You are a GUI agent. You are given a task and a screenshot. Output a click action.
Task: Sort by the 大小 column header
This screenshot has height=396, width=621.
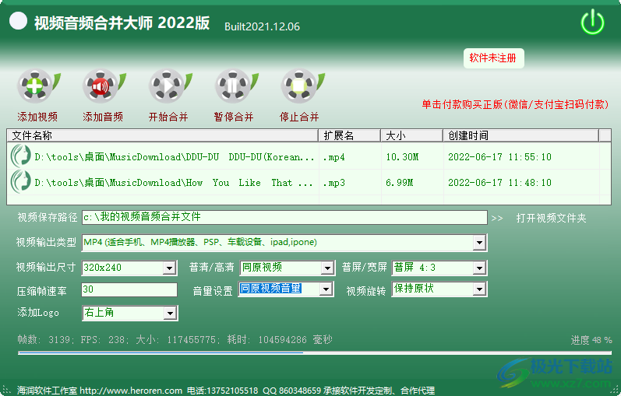[x=411, y=135]
